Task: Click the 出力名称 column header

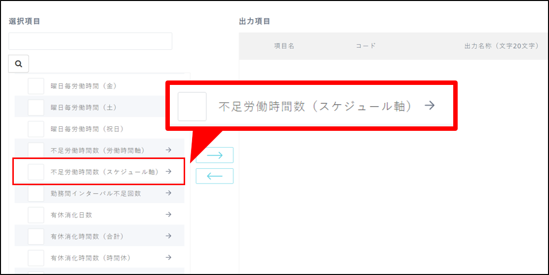Action: pos(501,46)
